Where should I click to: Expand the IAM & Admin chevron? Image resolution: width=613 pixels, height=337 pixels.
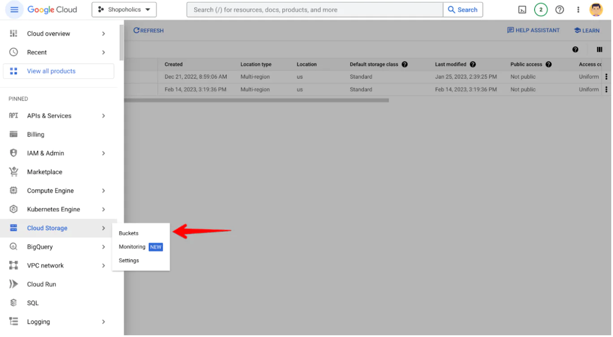[104, 153]
